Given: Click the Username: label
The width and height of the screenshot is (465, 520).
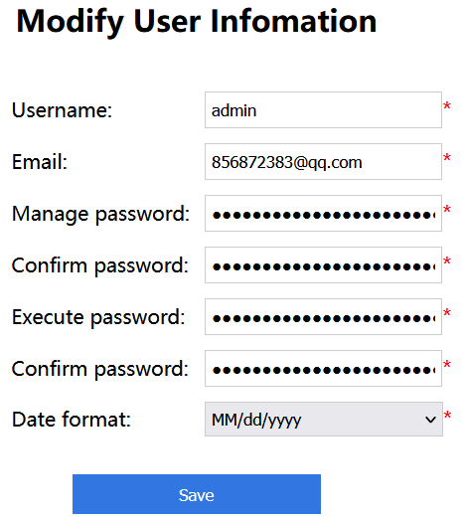Looking at the screenshot, I should pos(62,109).
